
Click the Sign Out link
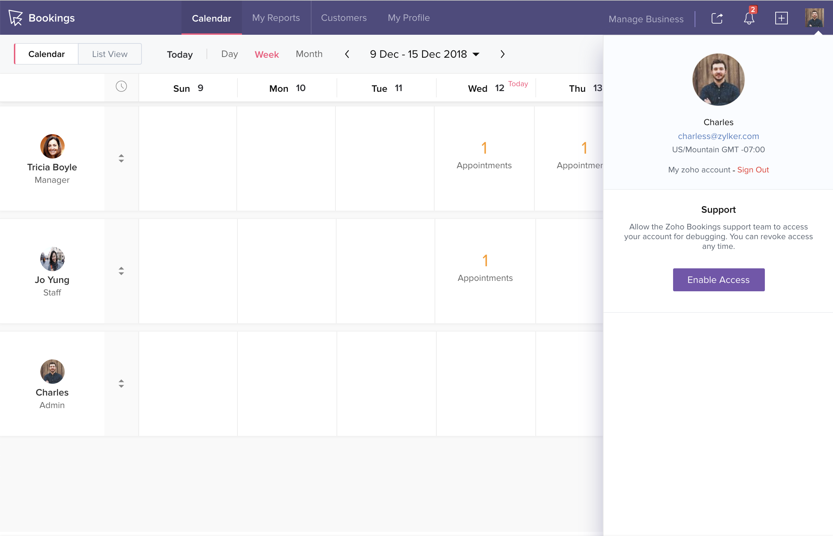click(x=753, y=170)
